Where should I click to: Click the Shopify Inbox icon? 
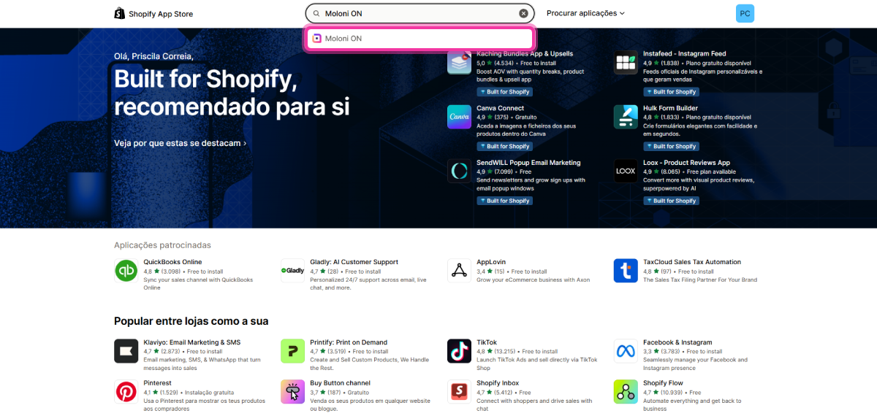459,392
